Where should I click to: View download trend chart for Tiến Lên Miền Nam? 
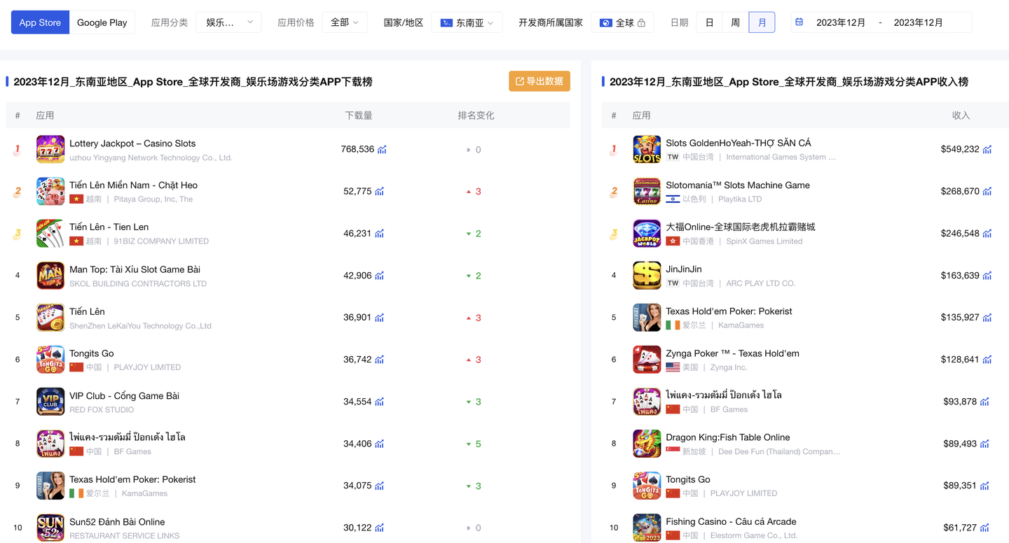tap(379, 192)
